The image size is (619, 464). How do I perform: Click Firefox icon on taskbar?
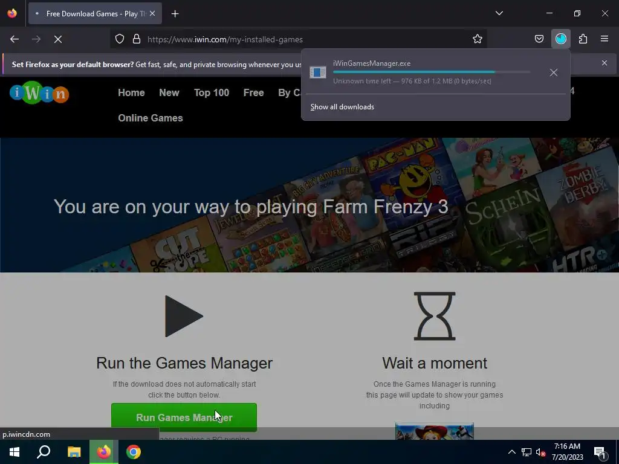pyautogui.click(x=104, y=452)
